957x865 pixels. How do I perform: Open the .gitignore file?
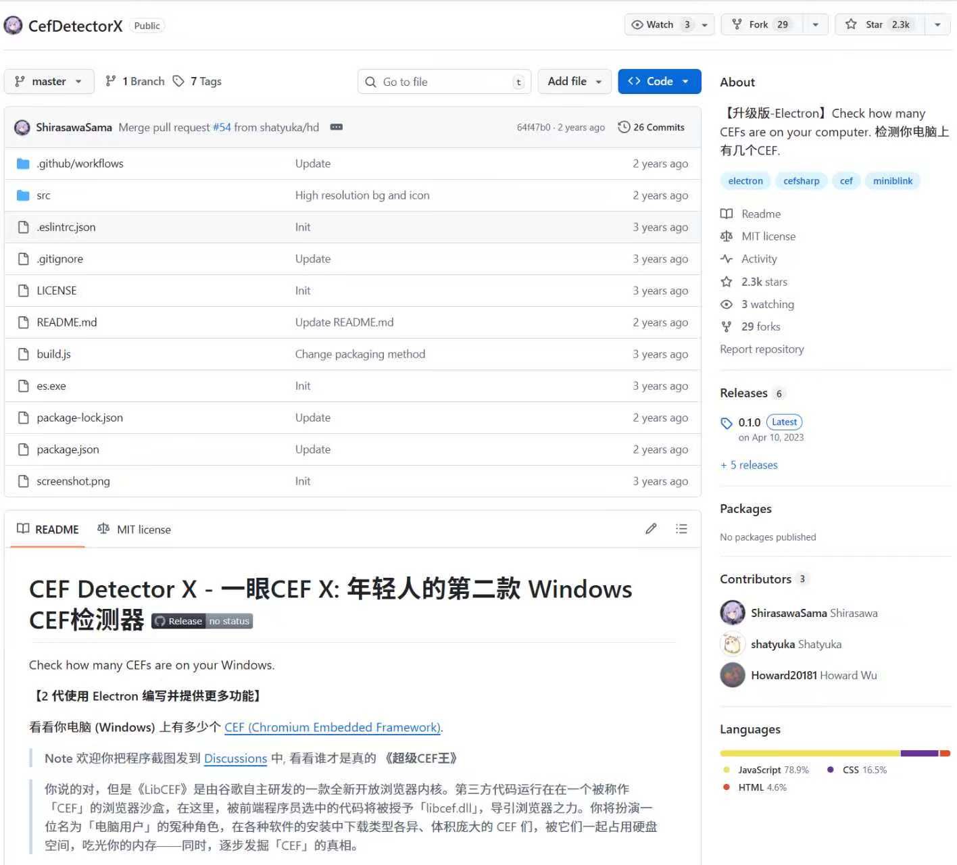tap(60, 259)
